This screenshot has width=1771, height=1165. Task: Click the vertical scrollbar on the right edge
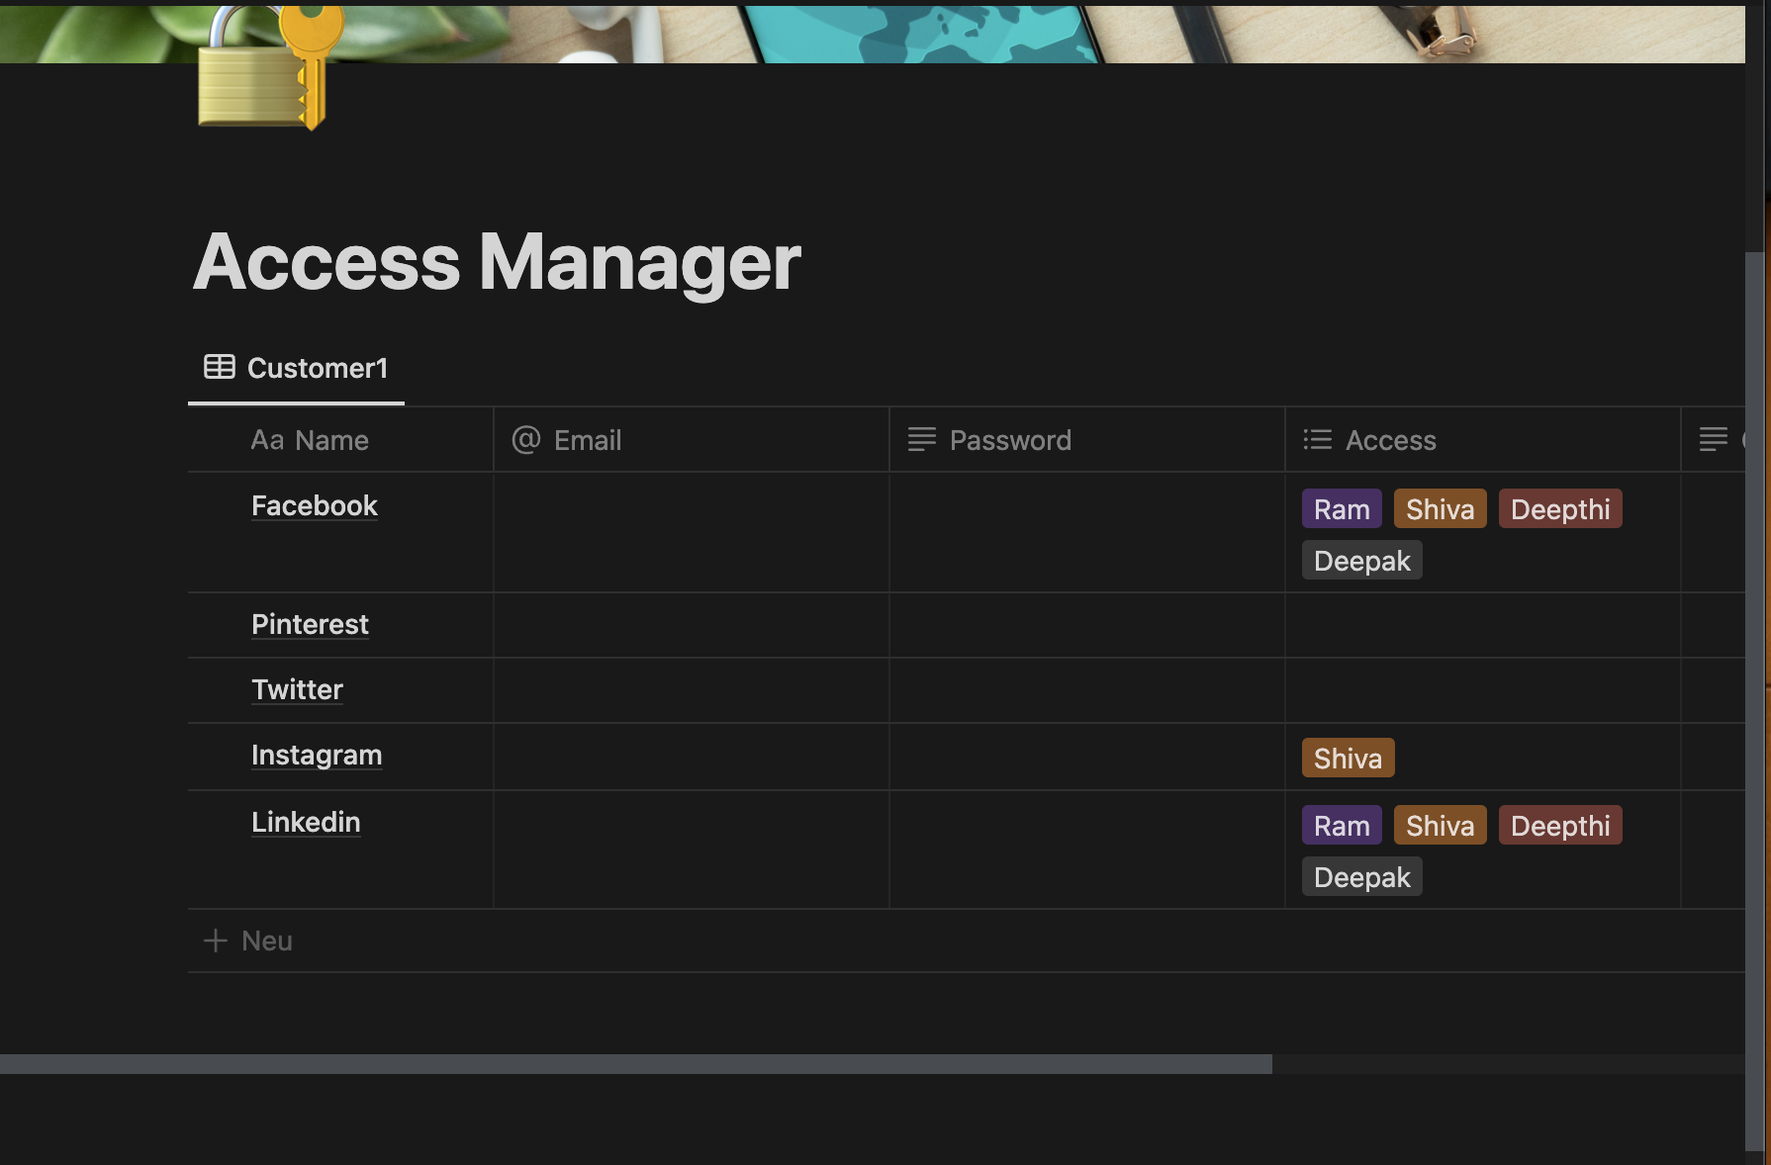click(x=1754, y=700)
